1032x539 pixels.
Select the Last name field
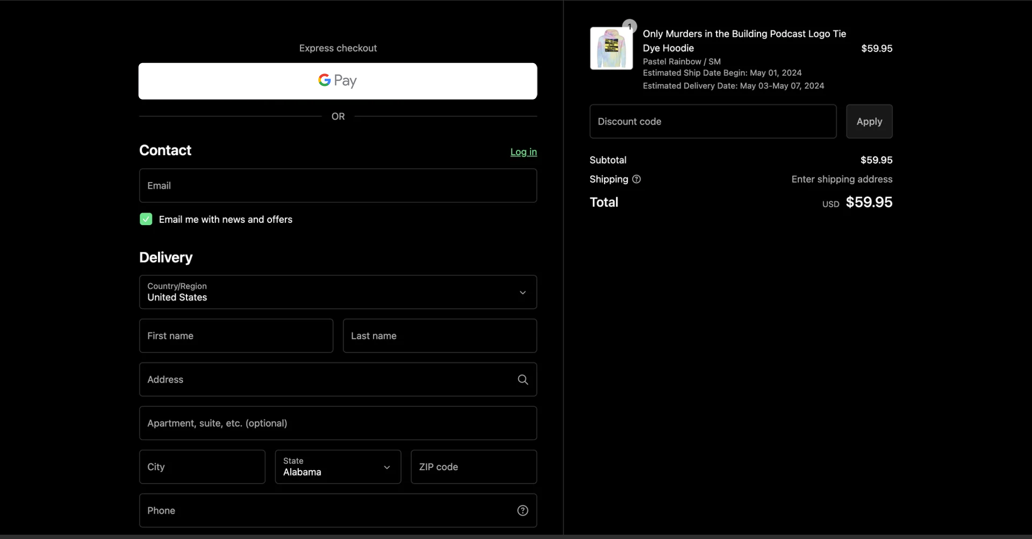tap(439, 336)
